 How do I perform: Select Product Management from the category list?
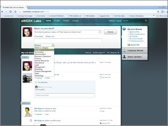[44, 71]
